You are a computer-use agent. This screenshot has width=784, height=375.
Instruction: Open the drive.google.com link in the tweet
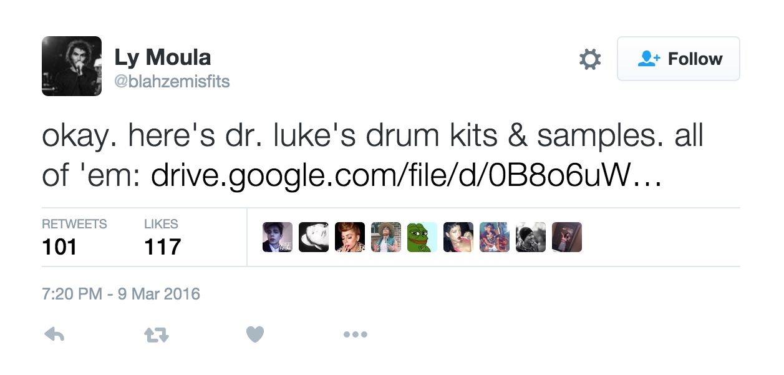click(x=405, y=177)
